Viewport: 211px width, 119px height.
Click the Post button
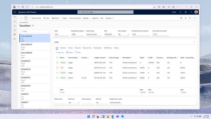tap(102, 18)
